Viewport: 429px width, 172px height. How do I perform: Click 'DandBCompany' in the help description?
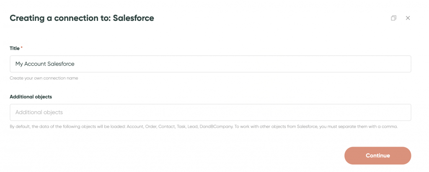pos(216,127)
